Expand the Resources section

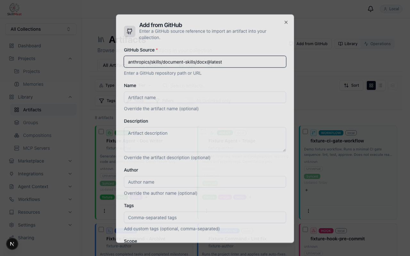point(41,212)
